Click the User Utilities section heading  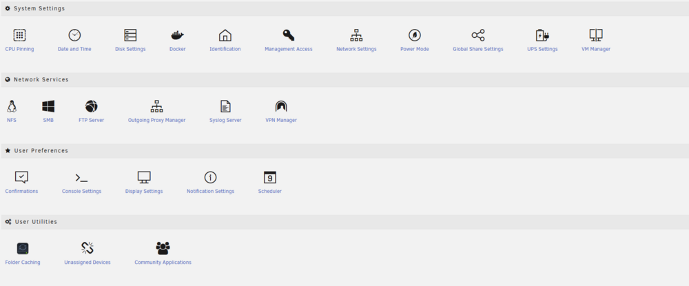click(36, 222)
